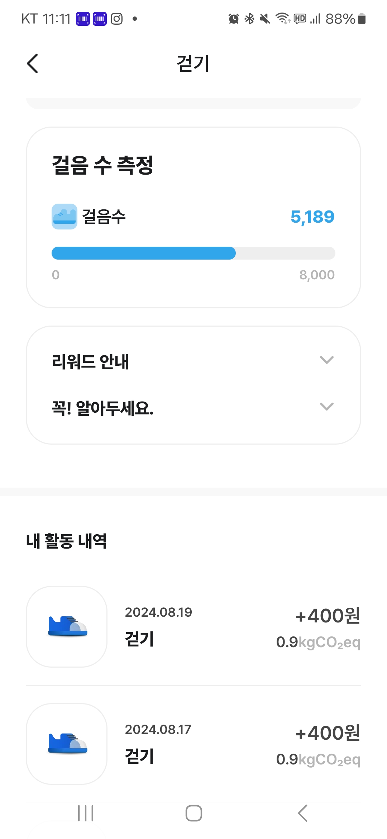387x839 pixels.
Task: Tap the light blue 걸음수 shoe icon
Action: (64, 217)
